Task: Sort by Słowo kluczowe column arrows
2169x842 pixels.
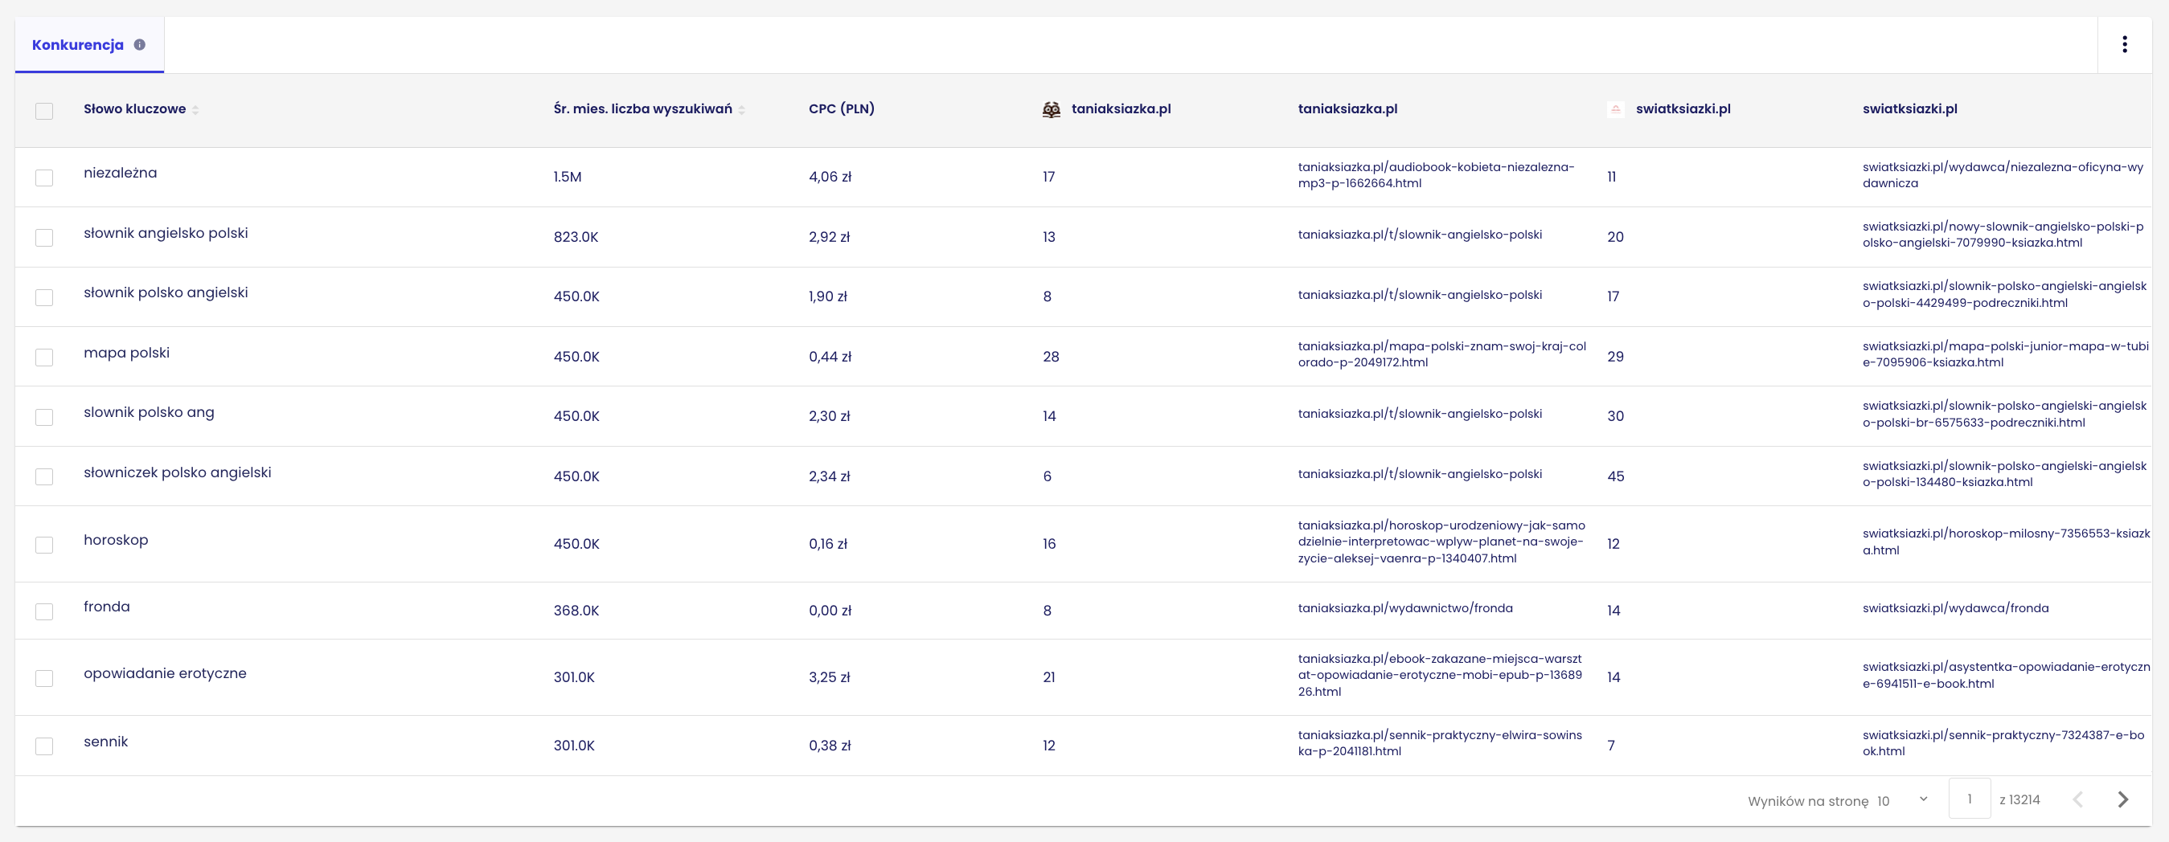Action: coord(195,110)
